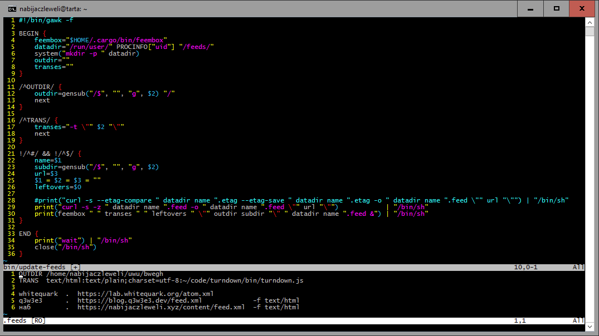
Task: Click the nabijaczleweli.xyz feed.xml URL
Action: [x=160, y=307]
